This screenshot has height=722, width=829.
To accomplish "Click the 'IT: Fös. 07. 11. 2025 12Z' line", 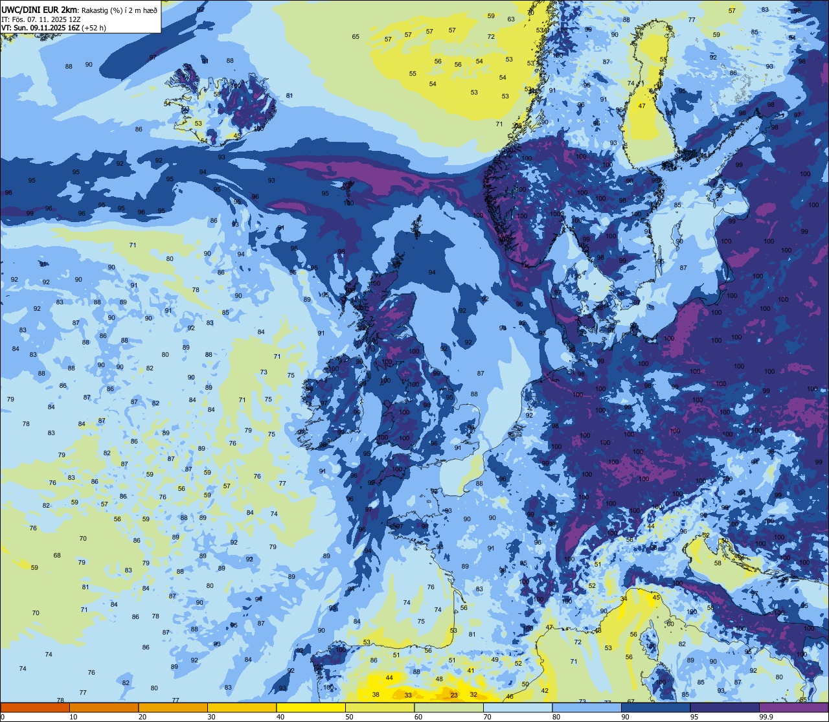I will [x=41, y=19].
